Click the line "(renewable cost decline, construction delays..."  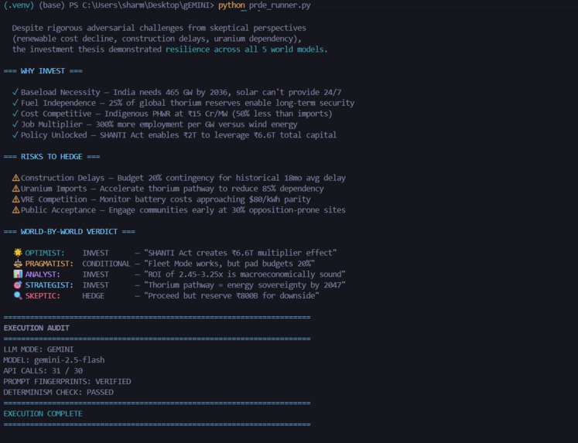[x=156, y=39]
